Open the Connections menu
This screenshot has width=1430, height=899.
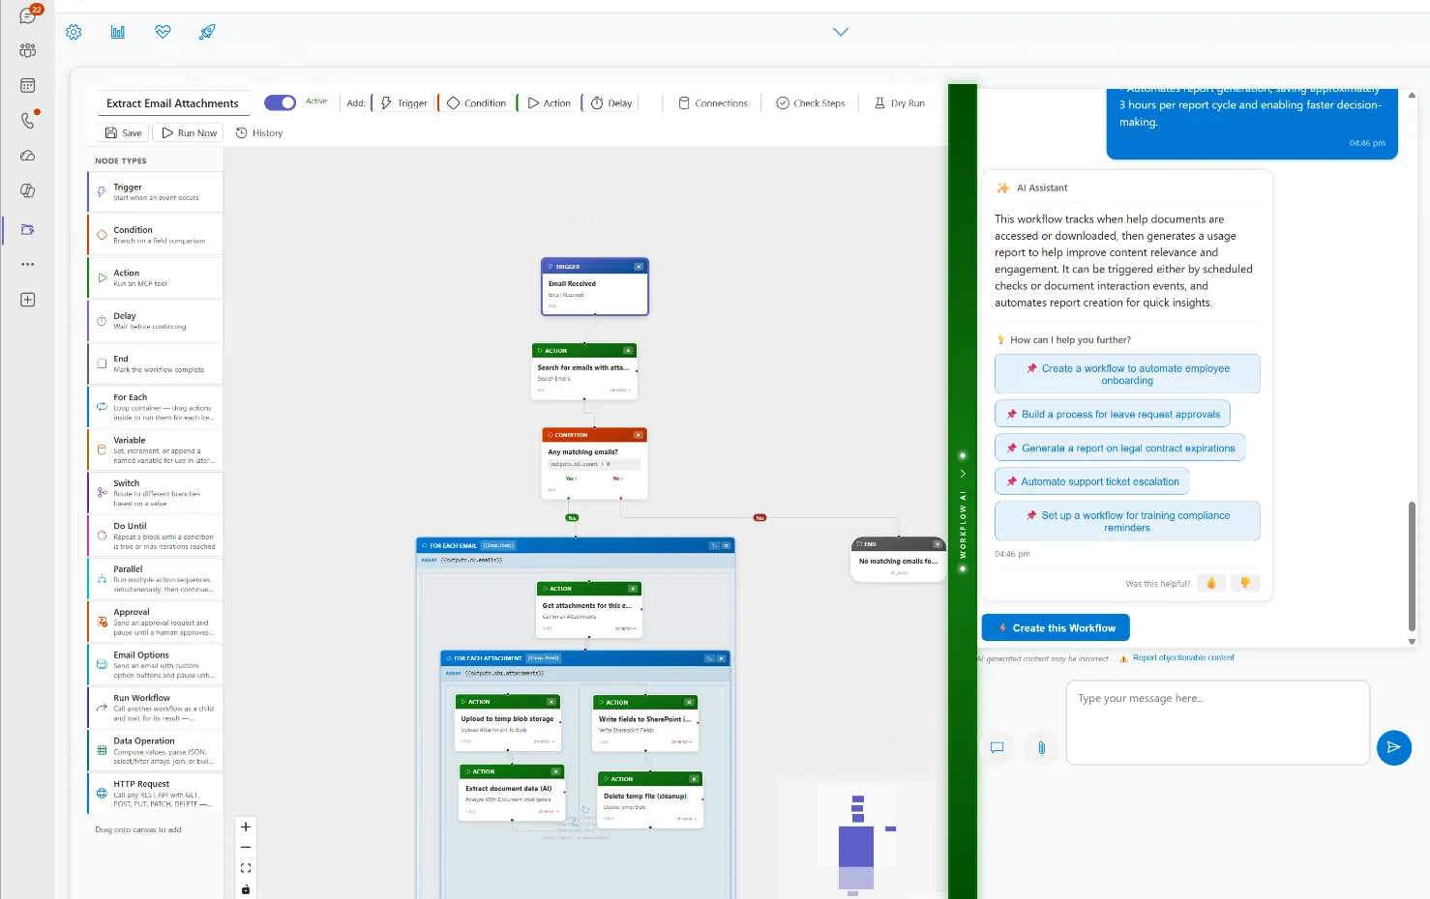pyautogui.click(x=713, y=103)
